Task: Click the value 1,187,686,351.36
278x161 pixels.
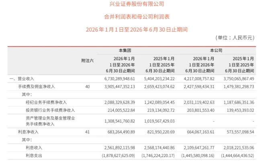Action: click(239, 102)
